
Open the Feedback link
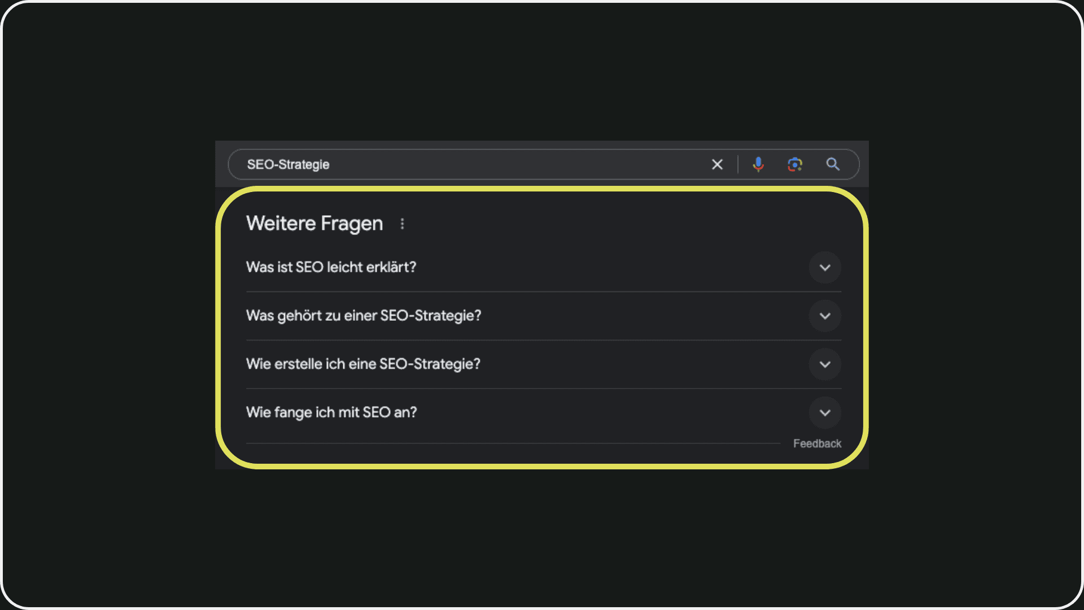click(x=817, y=444)
